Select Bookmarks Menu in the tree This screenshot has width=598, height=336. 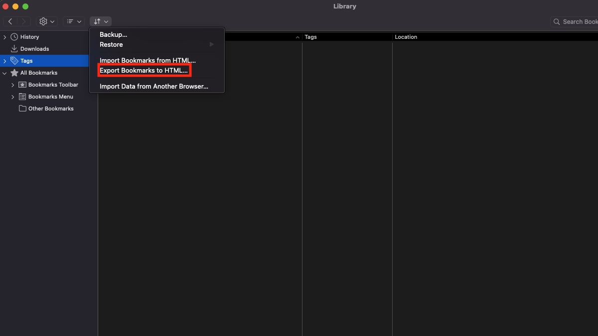click(x=49, y=97)
